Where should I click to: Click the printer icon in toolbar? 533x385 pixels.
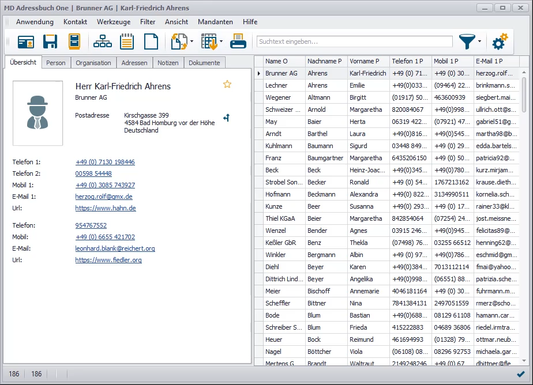[x=238, y=41]
